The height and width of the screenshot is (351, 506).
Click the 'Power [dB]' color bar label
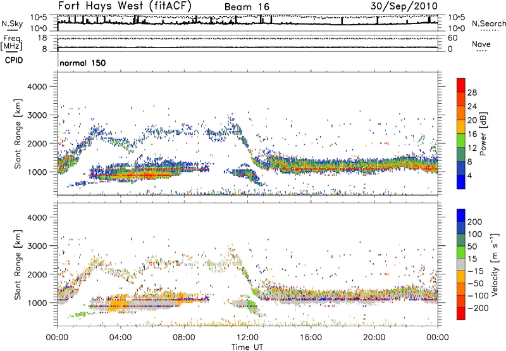(x=483, y=134)
